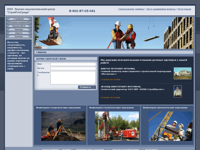The image size is (200, 150).
Task: Focus the "Имя" field in feedback form
Action: pos(73,64)
